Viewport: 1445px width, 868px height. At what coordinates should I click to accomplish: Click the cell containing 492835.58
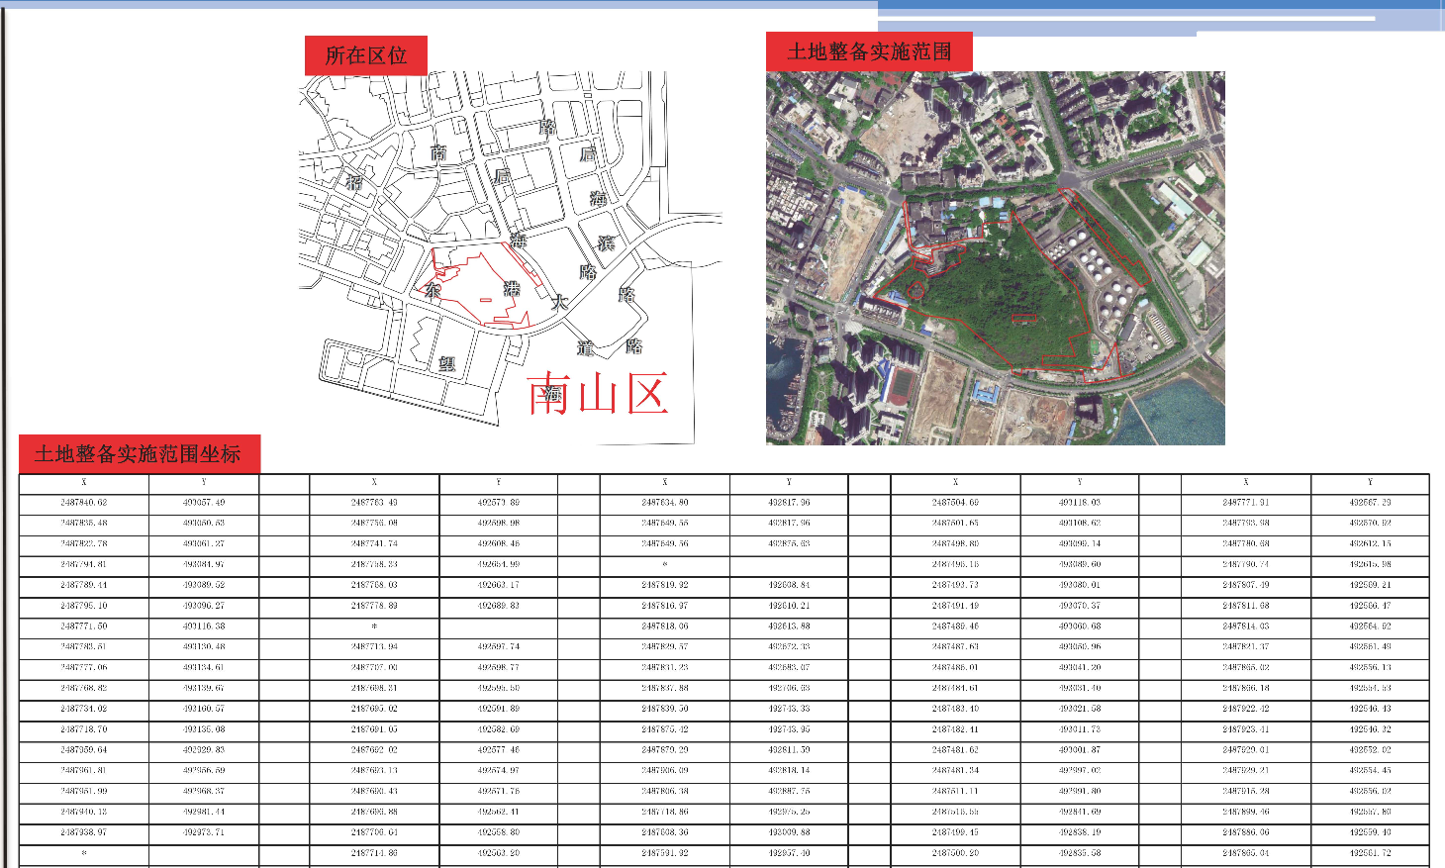coord(1080,853)
